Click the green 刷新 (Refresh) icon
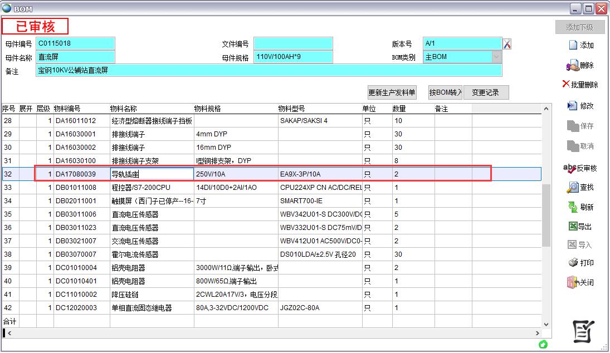The height and width of the screenshot is (353, 610). pos(572,207)
